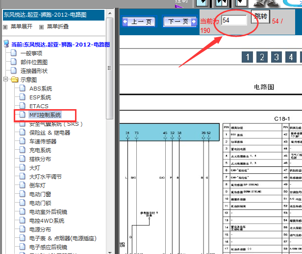The image size is (302, 254).
Task: Open the 大灯水平调节 diagram
Action: click(x=46, y=177)
